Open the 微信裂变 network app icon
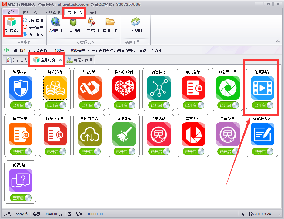The width and height of the screenshot is (284, 219). point(159,88)
